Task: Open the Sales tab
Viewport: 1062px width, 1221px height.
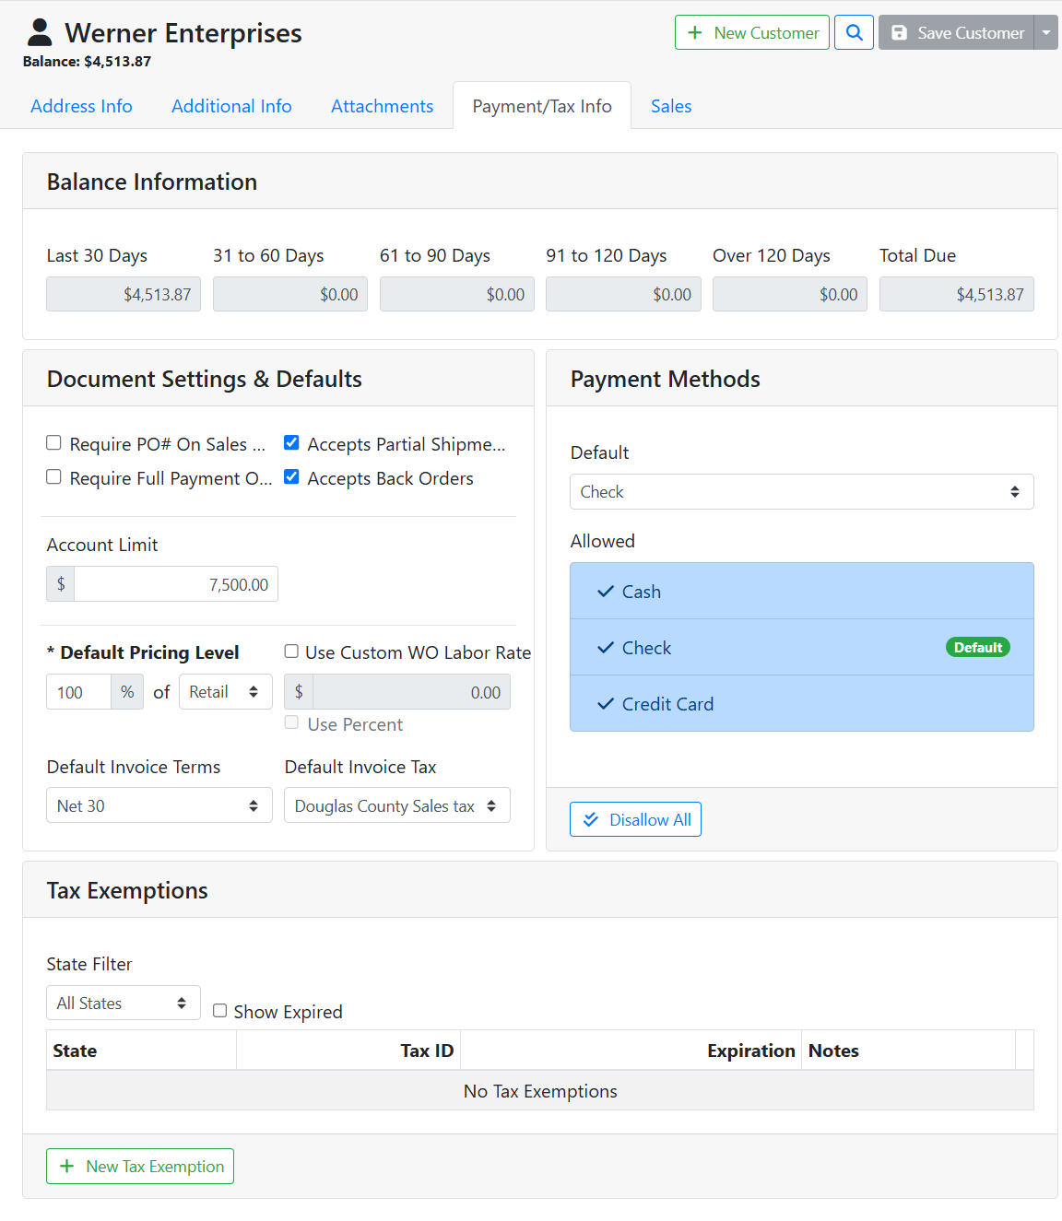Action: point(670,106)
